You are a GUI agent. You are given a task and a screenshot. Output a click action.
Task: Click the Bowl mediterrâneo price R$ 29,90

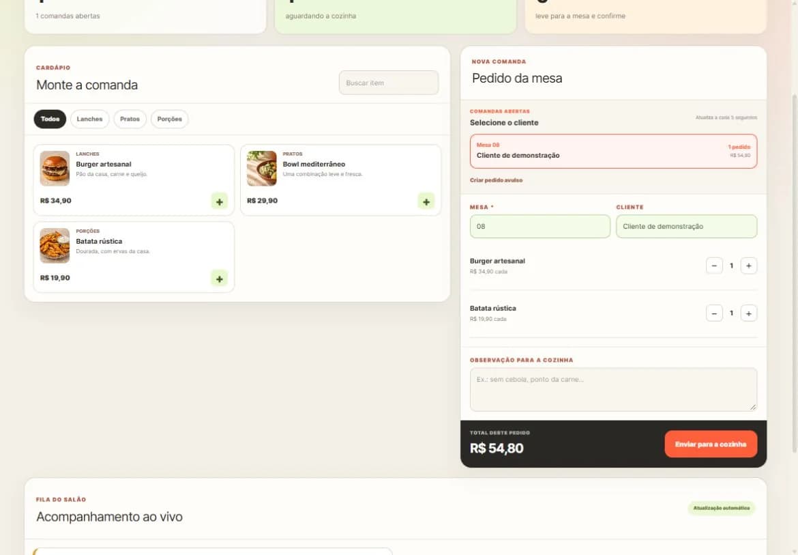pyautogui.click(x=262, y=201)
